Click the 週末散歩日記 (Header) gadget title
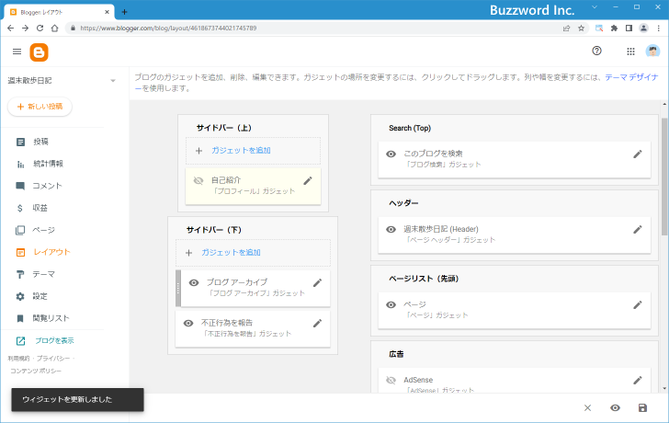 (441, 229)
